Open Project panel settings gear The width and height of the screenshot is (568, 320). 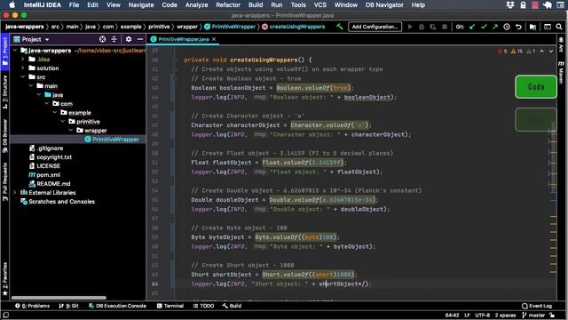129,39
